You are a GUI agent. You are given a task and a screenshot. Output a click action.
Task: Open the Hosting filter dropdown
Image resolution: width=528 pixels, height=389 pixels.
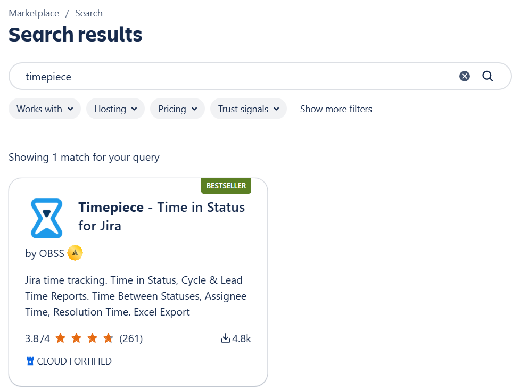coord(115,109)
